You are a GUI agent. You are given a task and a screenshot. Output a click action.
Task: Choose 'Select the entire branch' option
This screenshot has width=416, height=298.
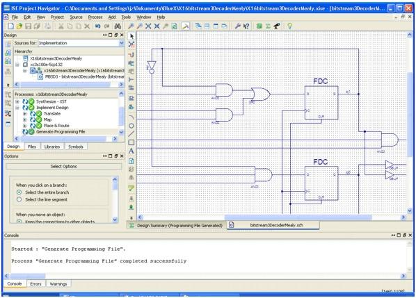click(x=19, y=192)
